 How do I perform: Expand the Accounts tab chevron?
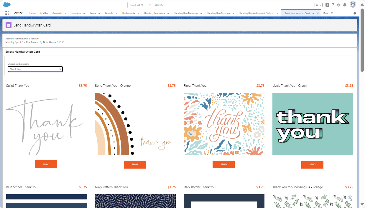click(65, 13)
